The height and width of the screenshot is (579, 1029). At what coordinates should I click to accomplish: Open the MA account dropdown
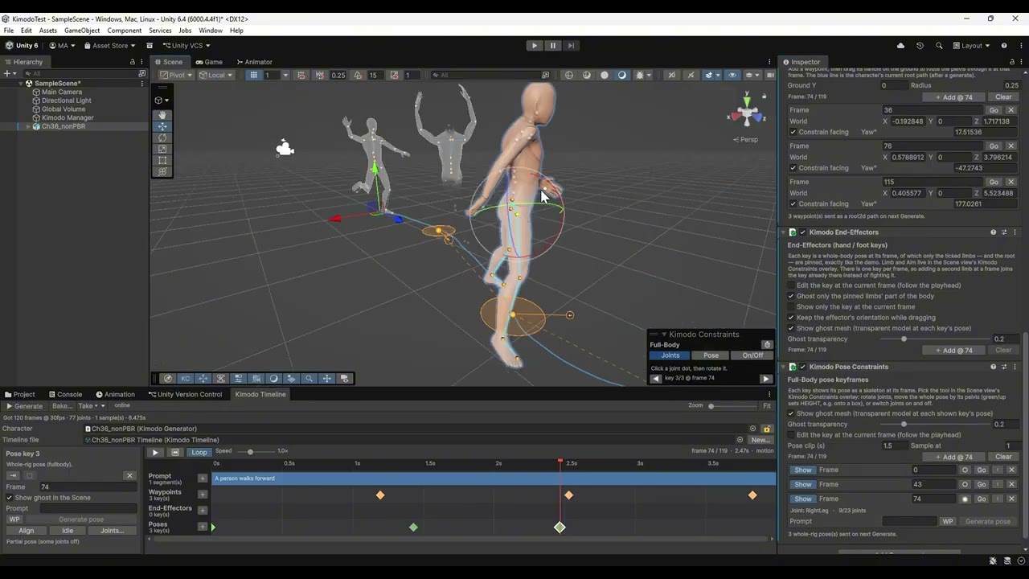tap(62, 46)
